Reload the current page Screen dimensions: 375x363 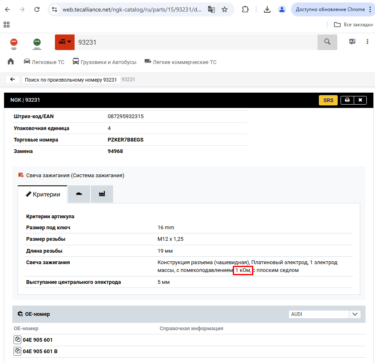[x=37, y=9]
